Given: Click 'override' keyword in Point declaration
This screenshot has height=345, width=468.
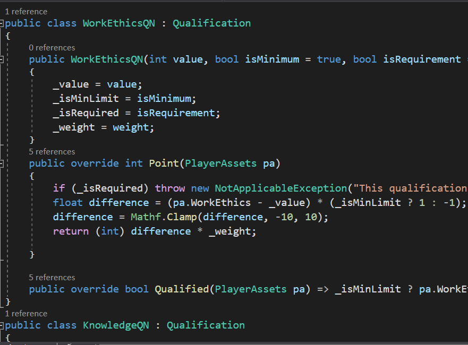Looking at the screenshot, I should coord(95,163).
